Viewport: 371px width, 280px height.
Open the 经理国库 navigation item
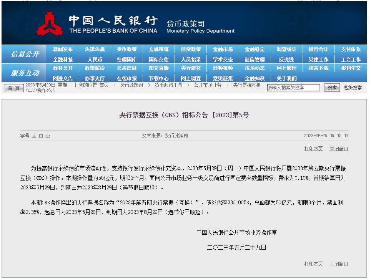(x=126, y=60)
